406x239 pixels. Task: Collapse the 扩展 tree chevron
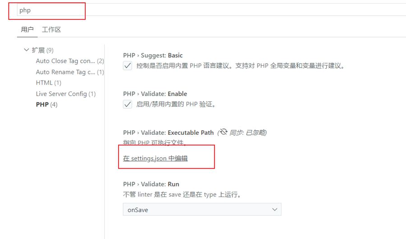pos(26,50)
